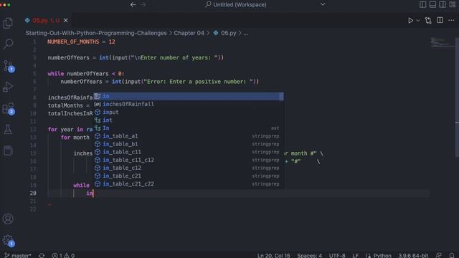Change indentation via 'Spaces: 4'
Screen dimensions: 459x258
(309, 255)
